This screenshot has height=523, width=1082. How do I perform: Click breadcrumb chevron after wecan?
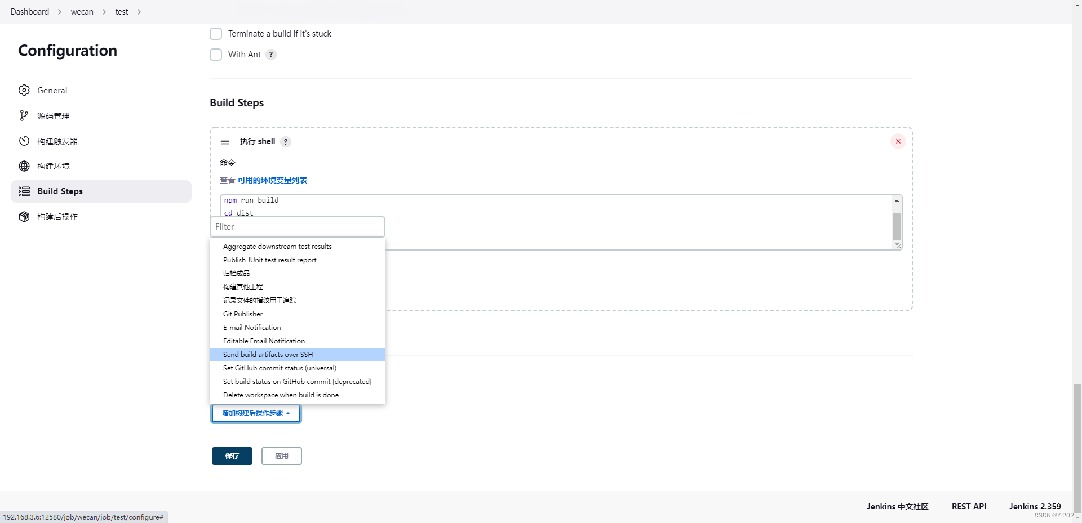pyautogui.click(x=104, y=12)
